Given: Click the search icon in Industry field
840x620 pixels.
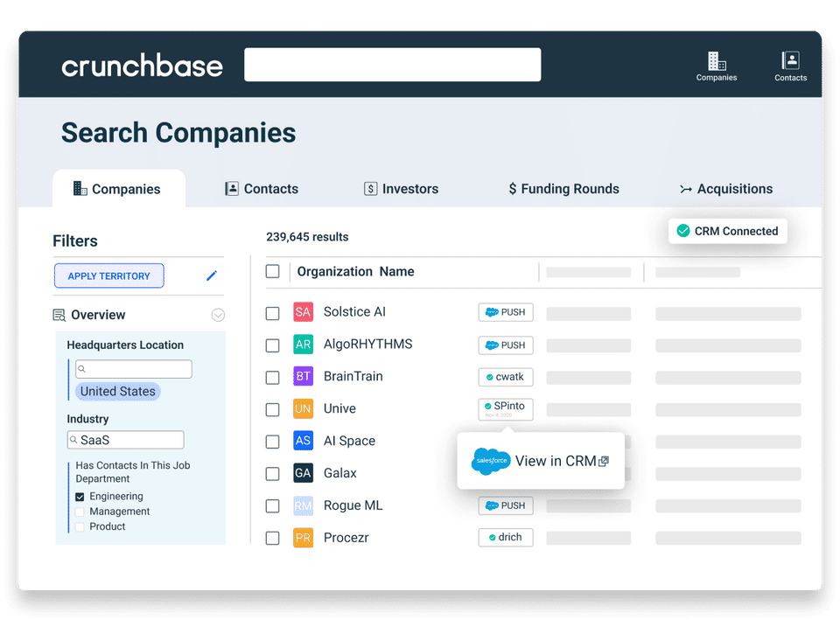Looking at the screenshot, I should click(73, 440).
